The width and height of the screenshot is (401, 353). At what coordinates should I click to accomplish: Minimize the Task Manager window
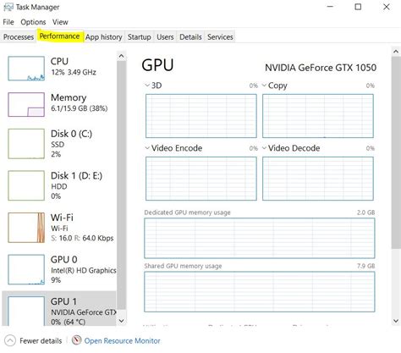pos(330,7)
